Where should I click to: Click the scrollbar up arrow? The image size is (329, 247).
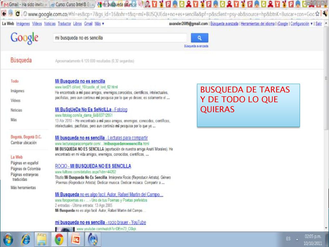click(326, 23)
